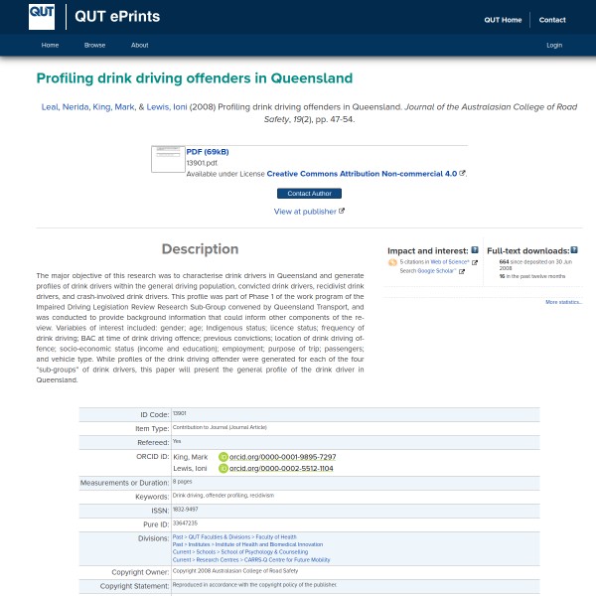Expand More statistics link
Viewport: 596px width, 596px height.
pos(563,302)
